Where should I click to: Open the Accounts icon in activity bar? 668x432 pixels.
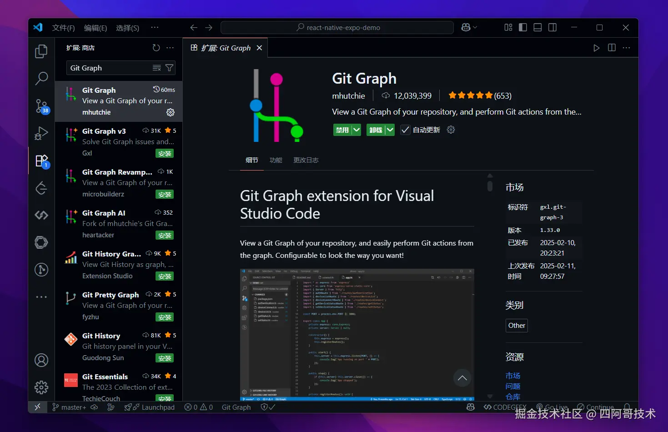pyautogui.click(x=41, y=360)
